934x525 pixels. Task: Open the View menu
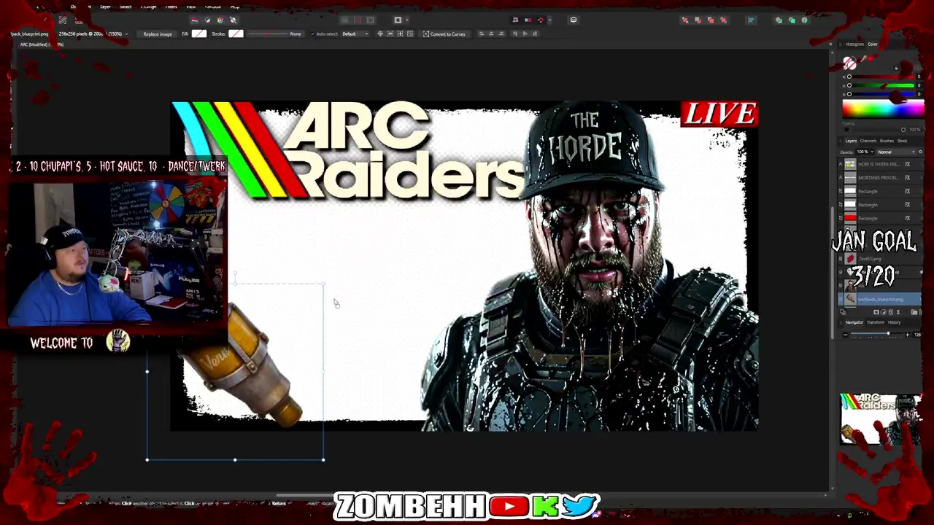coord(190,7)
